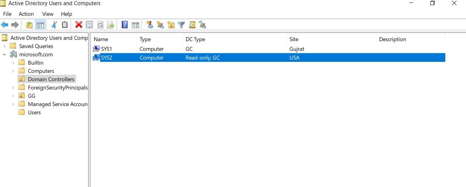Click the USA site cell
The image size is (466, 187).
[x=294, y=58]
